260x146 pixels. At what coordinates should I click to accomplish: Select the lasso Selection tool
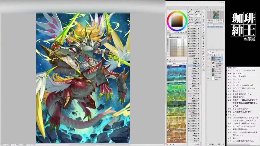[203, 22]
